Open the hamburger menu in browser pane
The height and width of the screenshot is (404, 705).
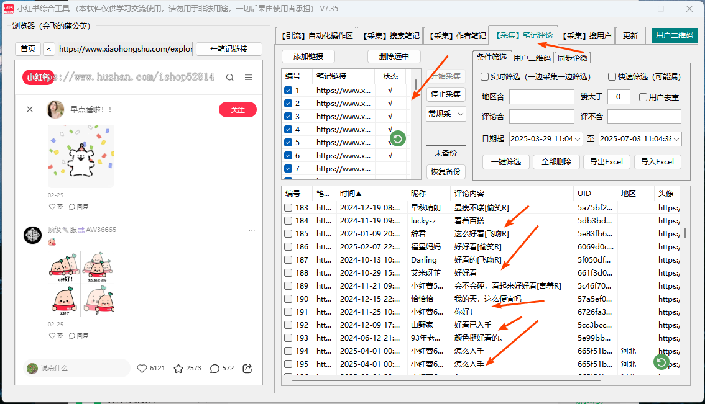(x=248, y=77)
